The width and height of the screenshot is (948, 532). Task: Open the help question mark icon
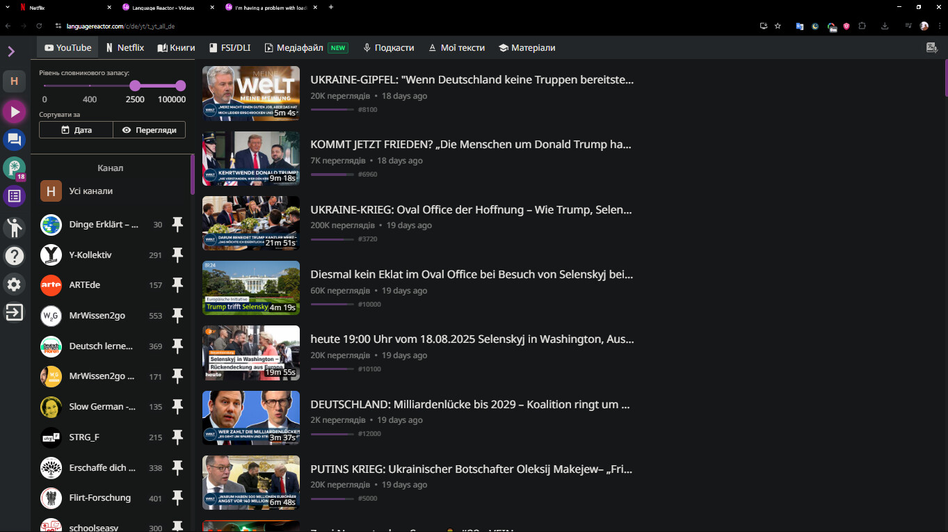pos(14,256)
